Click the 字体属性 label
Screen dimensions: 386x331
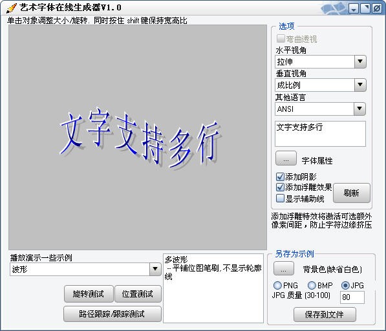pos(317,161)
